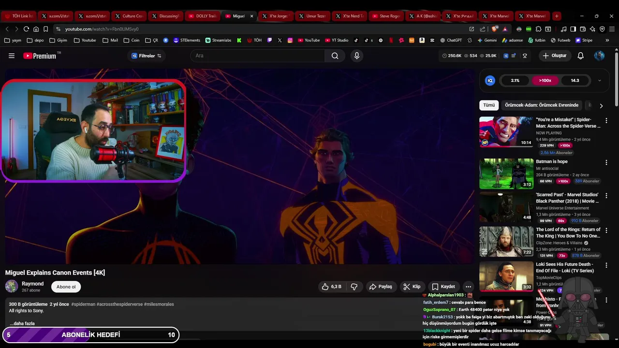Open Oluştur create menu

pos(554,56)
